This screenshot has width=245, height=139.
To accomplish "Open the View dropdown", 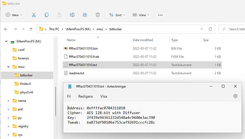I will click(141, 15).
